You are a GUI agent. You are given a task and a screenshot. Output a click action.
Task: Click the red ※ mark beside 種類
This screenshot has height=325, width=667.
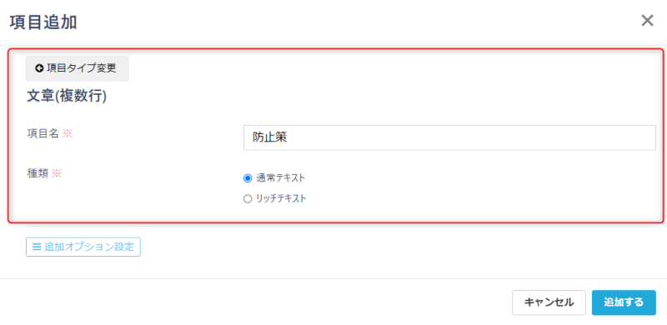click(57, 173)
